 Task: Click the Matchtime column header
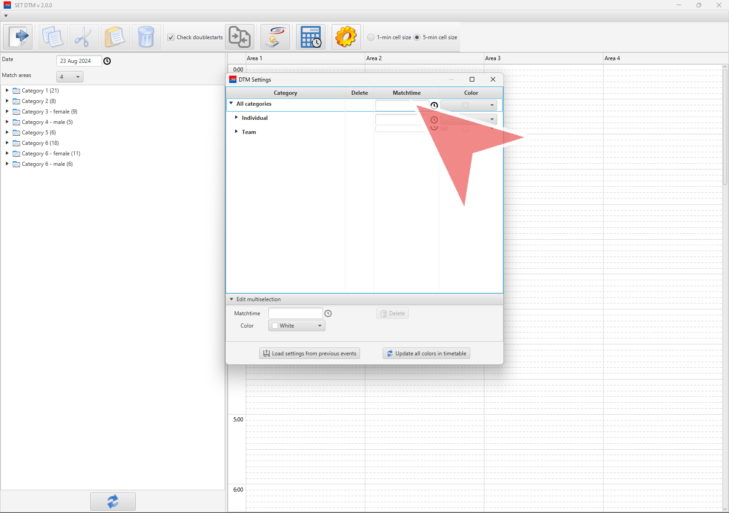point(406,93)
